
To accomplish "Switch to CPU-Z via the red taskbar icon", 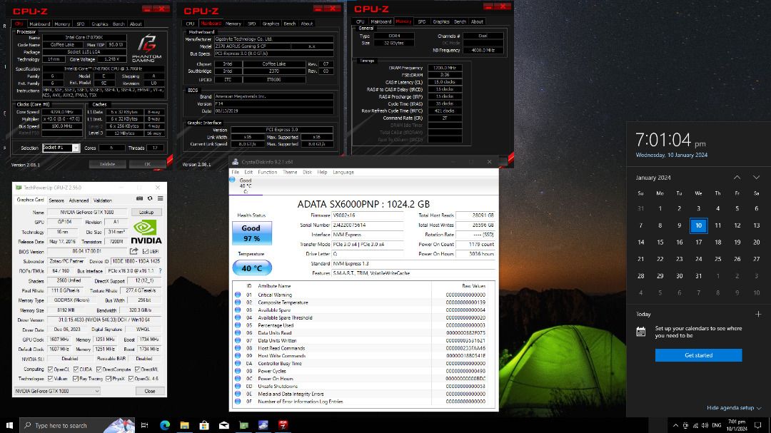I will 283,425.
